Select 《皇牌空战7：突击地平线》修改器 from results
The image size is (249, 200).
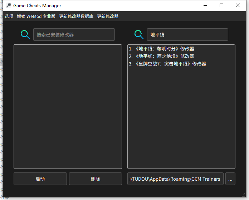tap(167, 64)
